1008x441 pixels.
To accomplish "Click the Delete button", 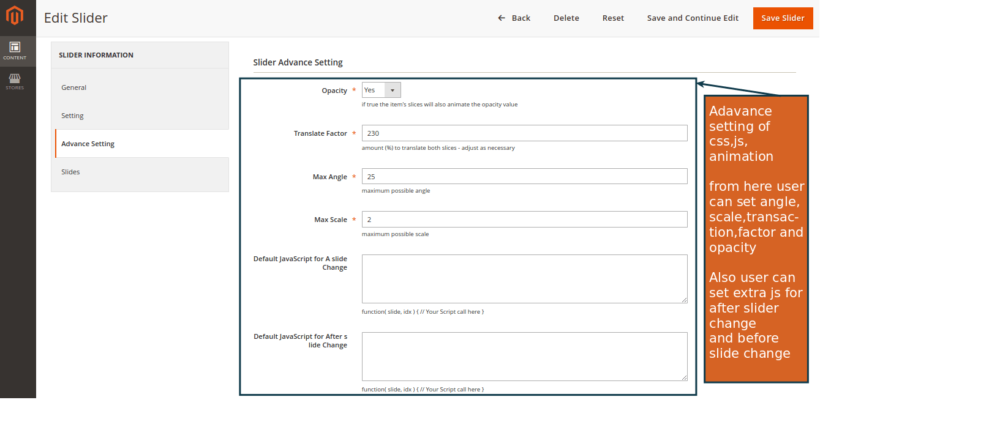I will coord(566,18).
